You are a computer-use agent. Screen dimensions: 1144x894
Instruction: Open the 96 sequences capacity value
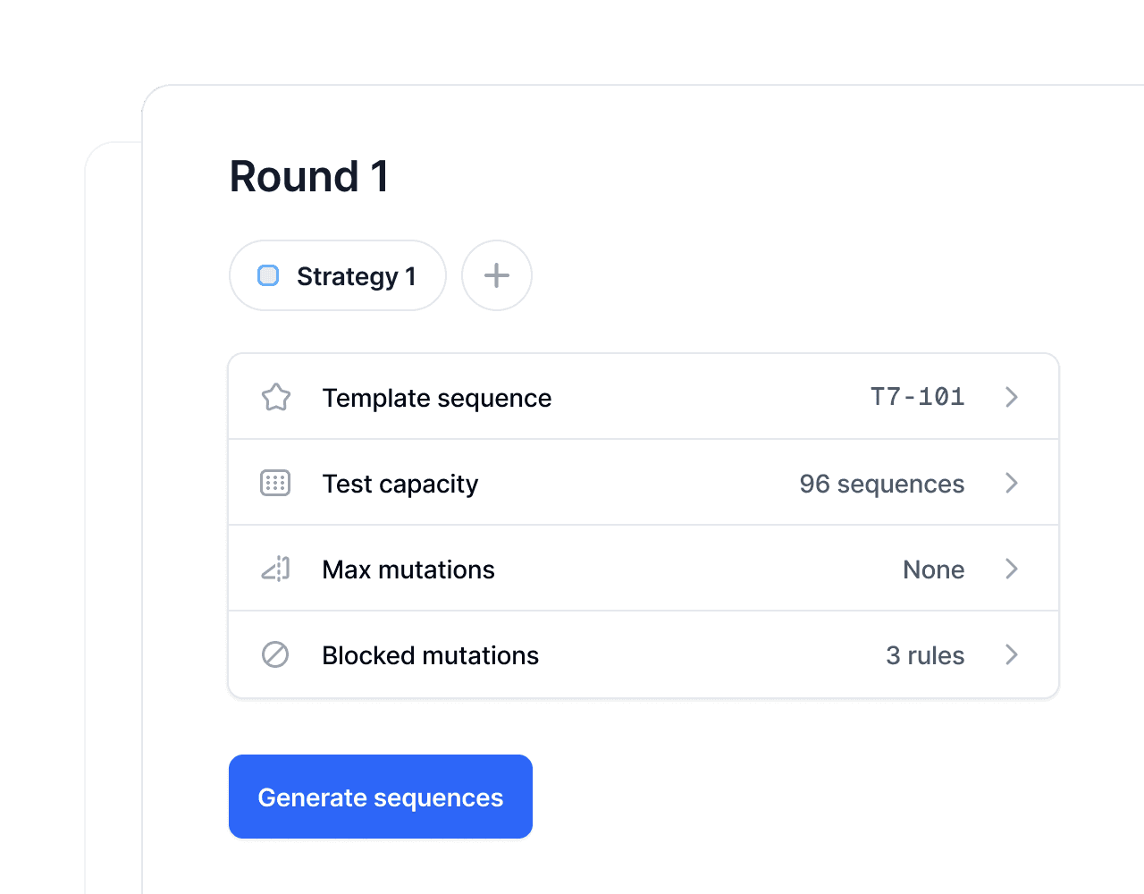[x=882, y=484]
